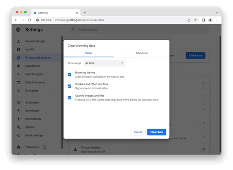Click the sidebar vertical scrollbar

tap(62, 92)
